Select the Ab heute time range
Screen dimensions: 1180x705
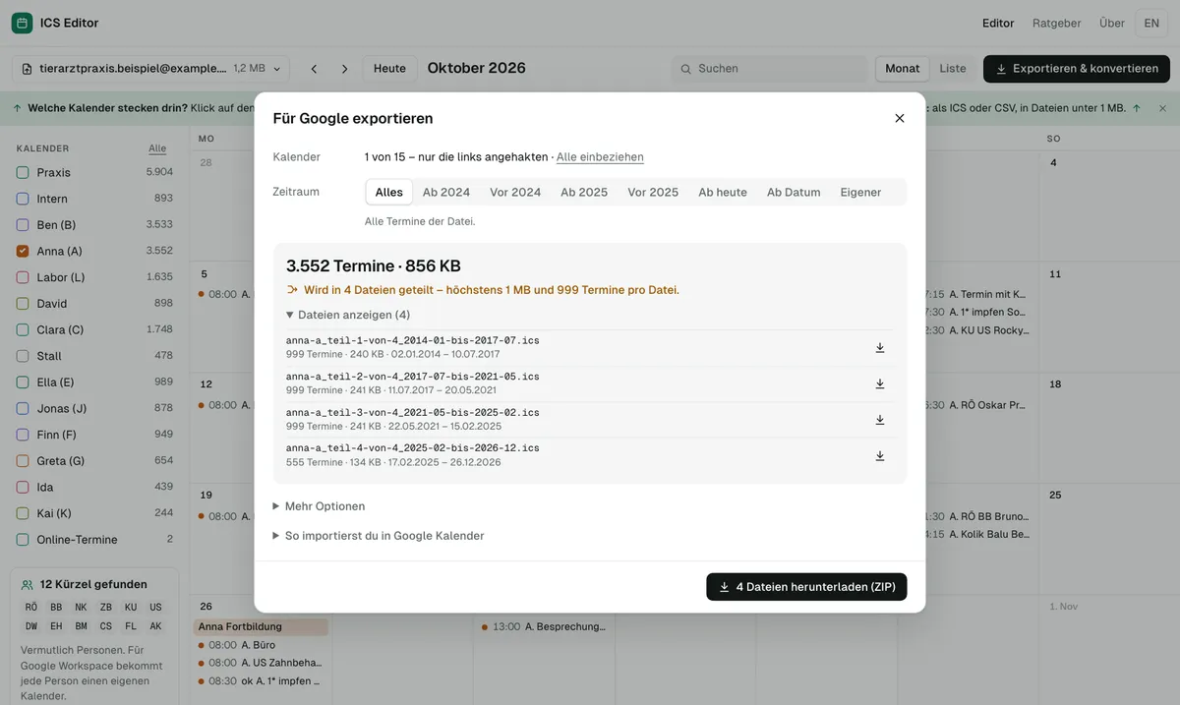tap(723, 192)
